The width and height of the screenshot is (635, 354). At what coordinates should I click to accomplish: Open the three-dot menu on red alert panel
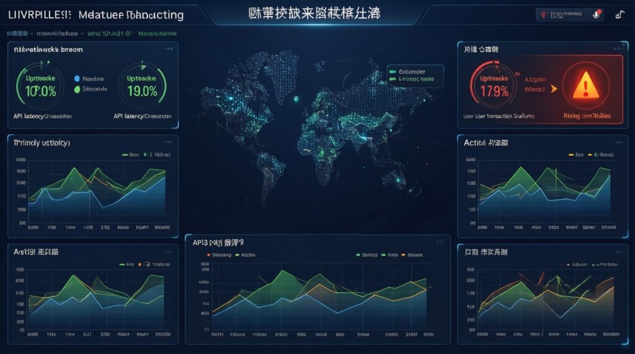[618, 48]
